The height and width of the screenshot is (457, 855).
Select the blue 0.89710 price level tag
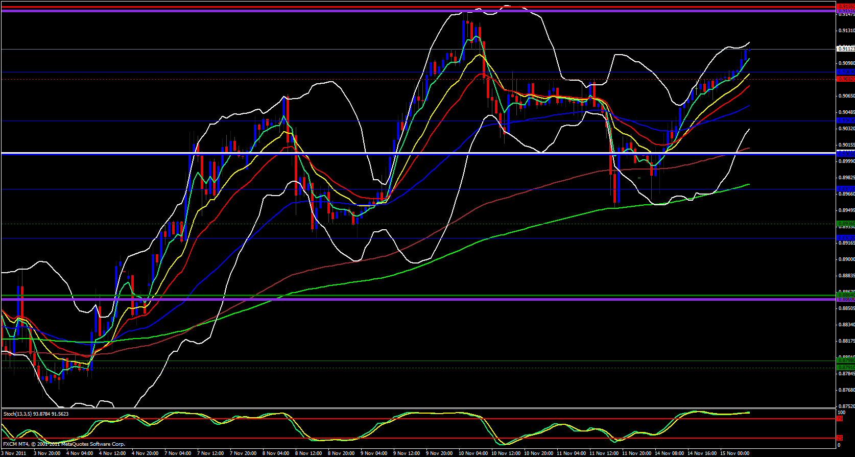coord(845,189)
